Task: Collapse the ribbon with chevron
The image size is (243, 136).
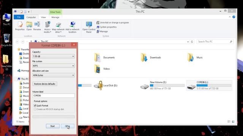Action: point(230,17)
